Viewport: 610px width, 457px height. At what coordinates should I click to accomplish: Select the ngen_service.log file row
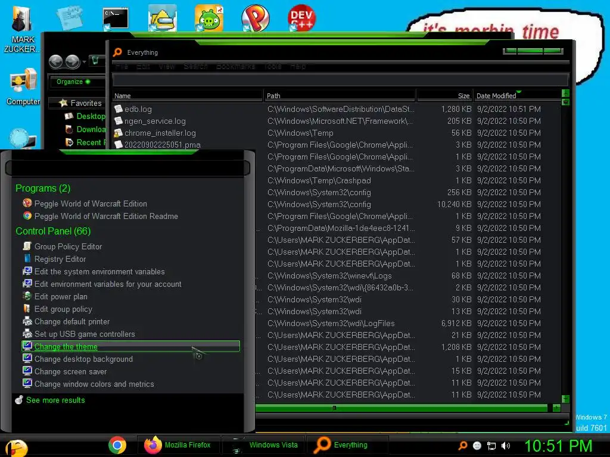pyautogui.click(x=337, y=121)
